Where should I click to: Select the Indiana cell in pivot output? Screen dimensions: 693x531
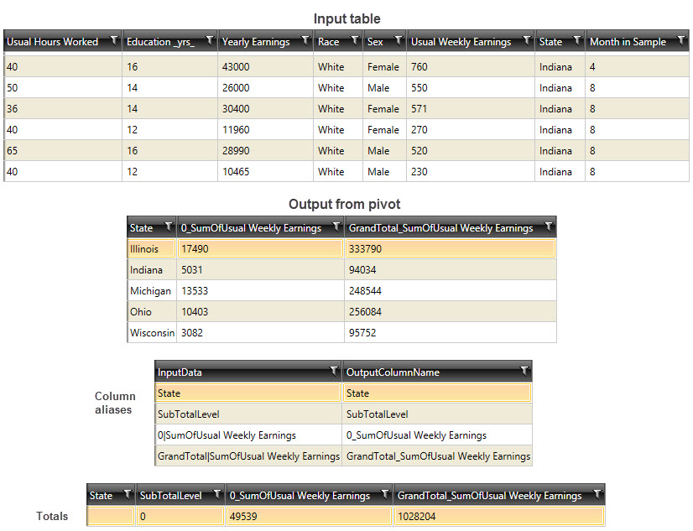click(x=152, y=270)
